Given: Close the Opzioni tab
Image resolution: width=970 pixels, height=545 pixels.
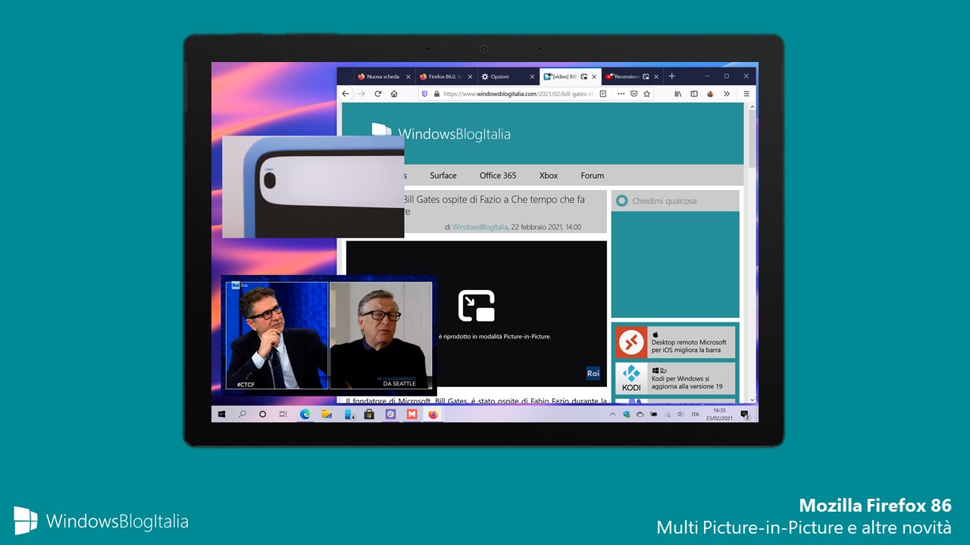Looking at the screenshot, I should [532, 76].
